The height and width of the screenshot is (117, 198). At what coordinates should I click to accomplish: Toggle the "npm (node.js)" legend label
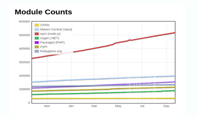coord(50,34)
